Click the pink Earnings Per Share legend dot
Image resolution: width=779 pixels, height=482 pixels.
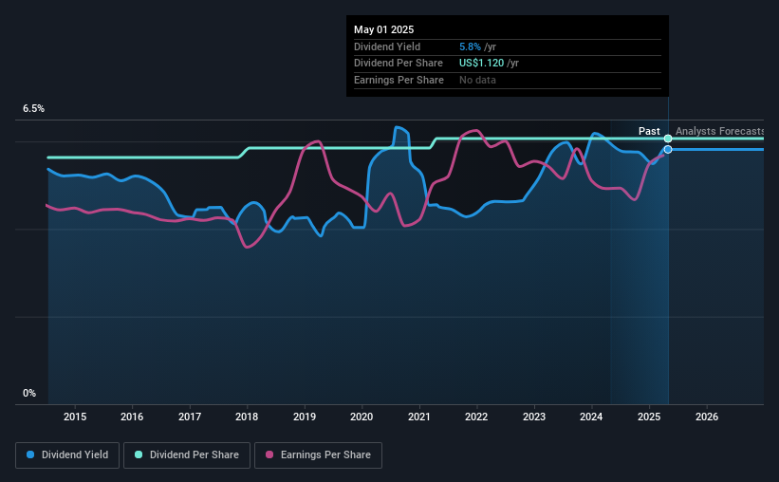(269, 454)
